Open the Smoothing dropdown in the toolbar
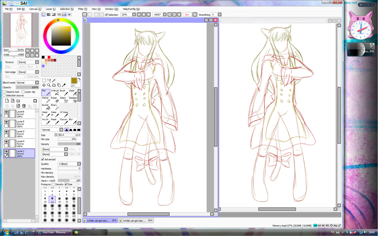The width and height of the screenshot is (378, 236). (220, 15)
